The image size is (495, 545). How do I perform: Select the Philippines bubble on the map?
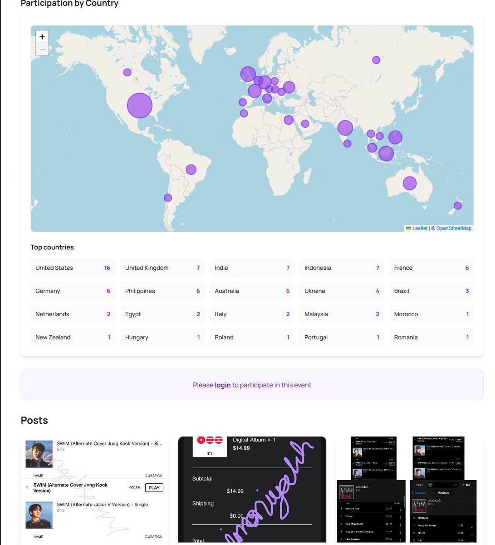[395, 137]
